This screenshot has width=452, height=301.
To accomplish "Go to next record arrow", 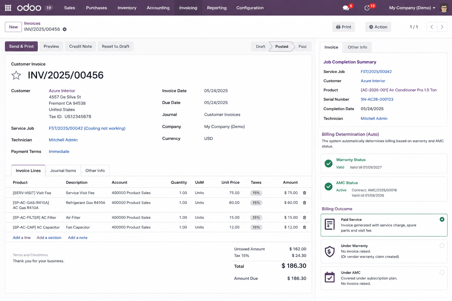I will pos(442,27).
